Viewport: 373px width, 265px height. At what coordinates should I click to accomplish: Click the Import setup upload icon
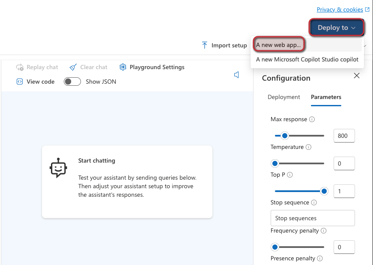pos(204,45)
